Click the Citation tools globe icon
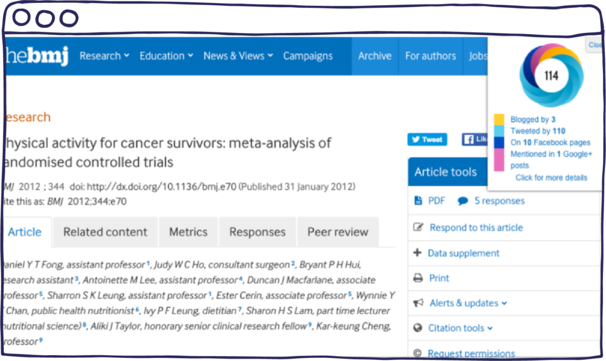Viewport: 606px width, 361px height. 418,328
